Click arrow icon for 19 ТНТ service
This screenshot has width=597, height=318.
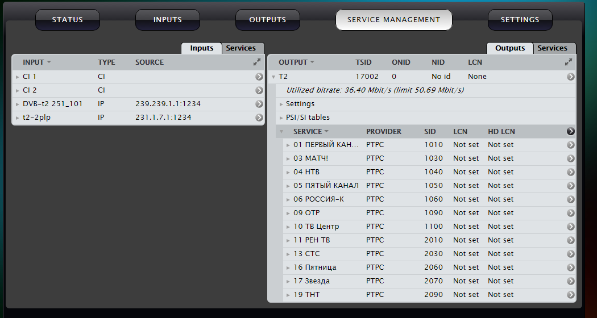point(571,295)
